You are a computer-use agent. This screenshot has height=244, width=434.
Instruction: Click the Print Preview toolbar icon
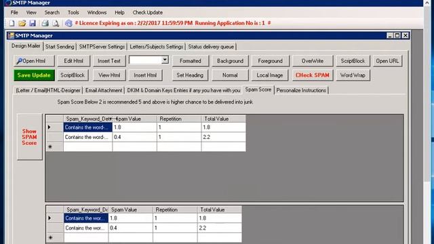[56, 23]
